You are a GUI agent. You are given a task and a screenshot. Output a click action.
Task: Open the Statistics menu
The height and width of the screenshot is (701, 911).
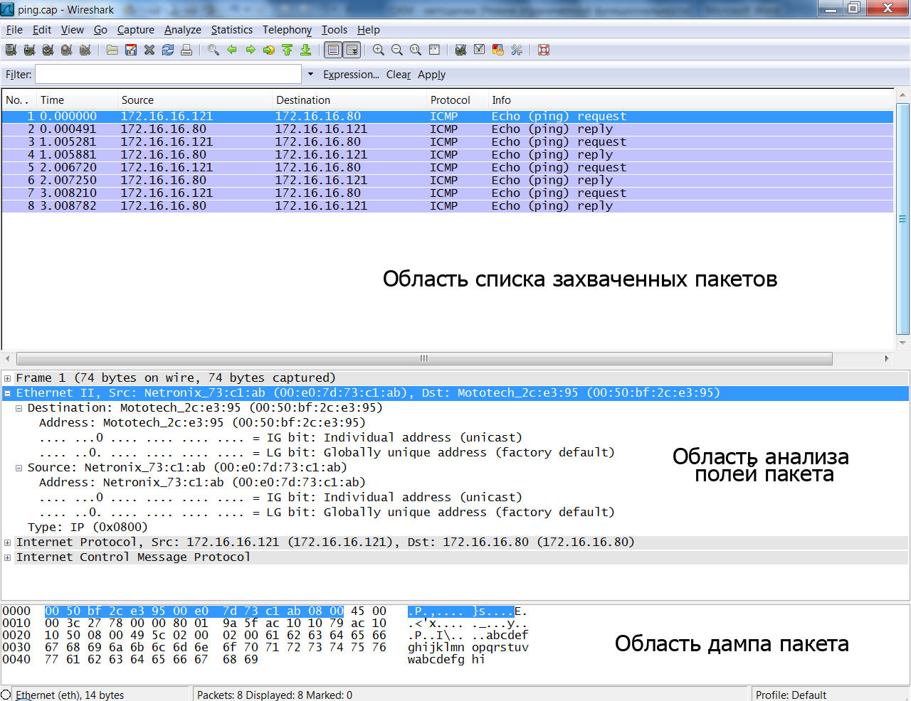(x=231, y=30)
